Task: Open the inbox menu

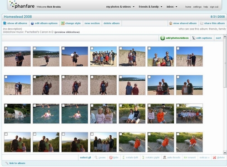Action: [x=170, y=7]
